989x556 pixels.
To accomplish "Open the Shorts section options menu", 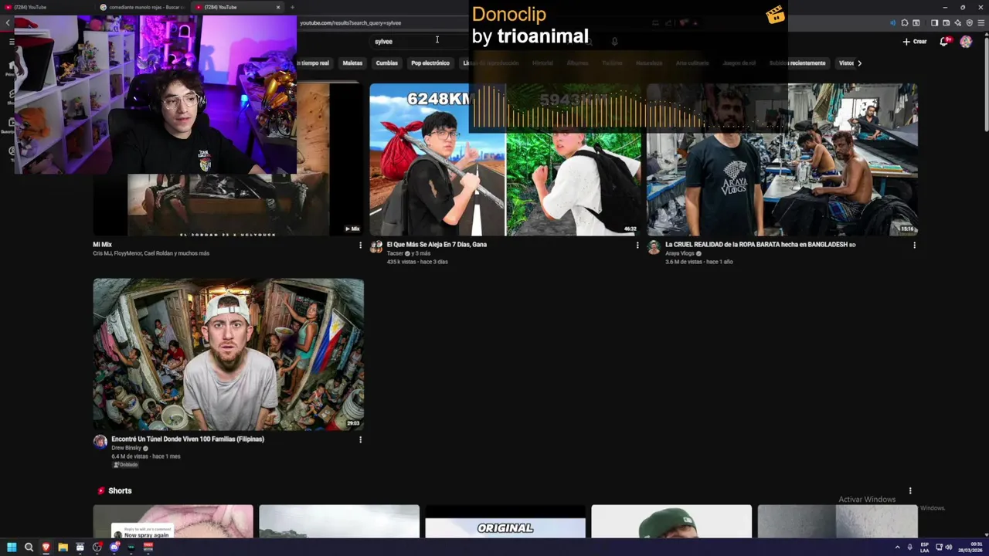I will [x=910, y=491].
